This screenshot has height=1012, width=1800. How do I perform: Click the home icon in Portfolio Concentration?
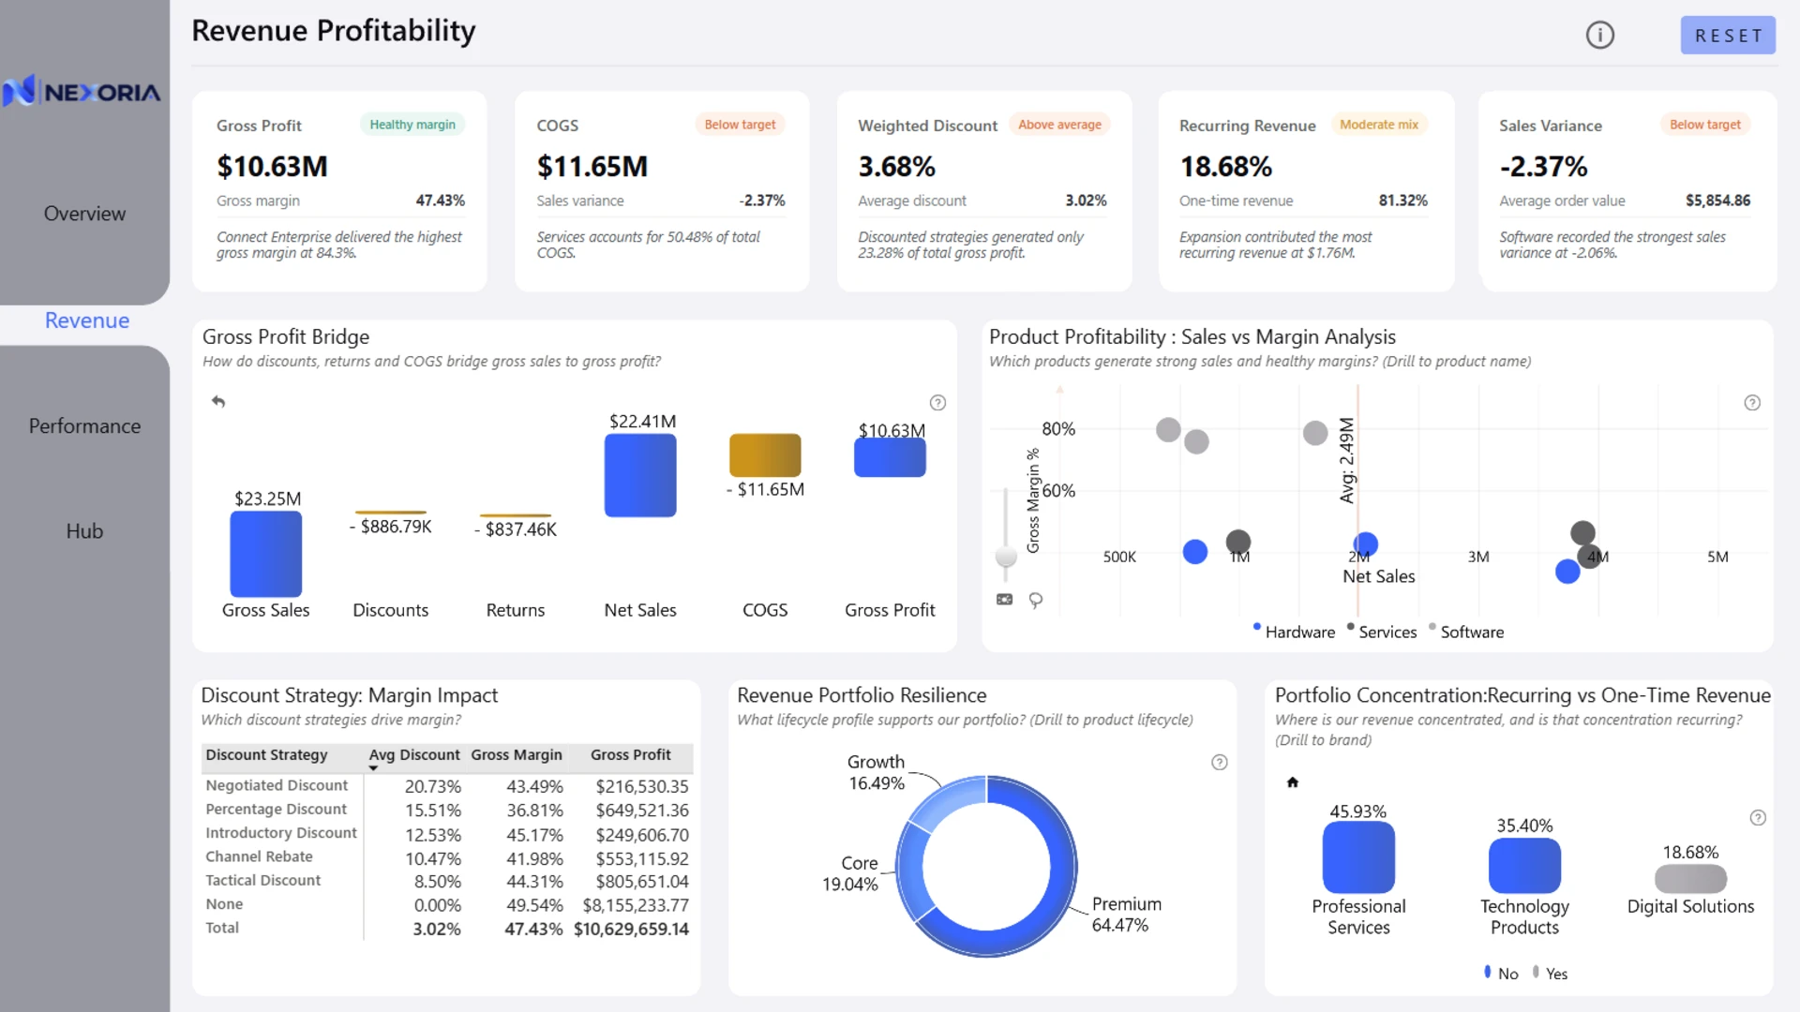(x=1293, y=782)
